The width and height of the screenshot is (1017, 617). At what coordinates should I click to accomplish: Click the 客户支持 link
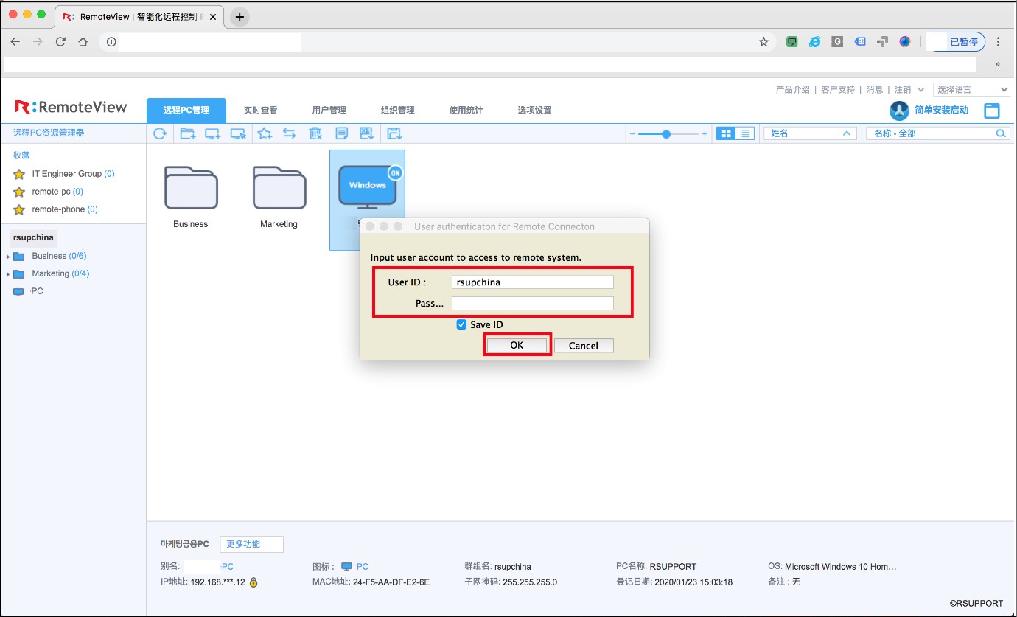(838, 89)
